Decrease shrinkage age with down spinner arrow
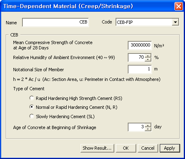This screenshot has width=185, height=159. (x=148, y=129)
